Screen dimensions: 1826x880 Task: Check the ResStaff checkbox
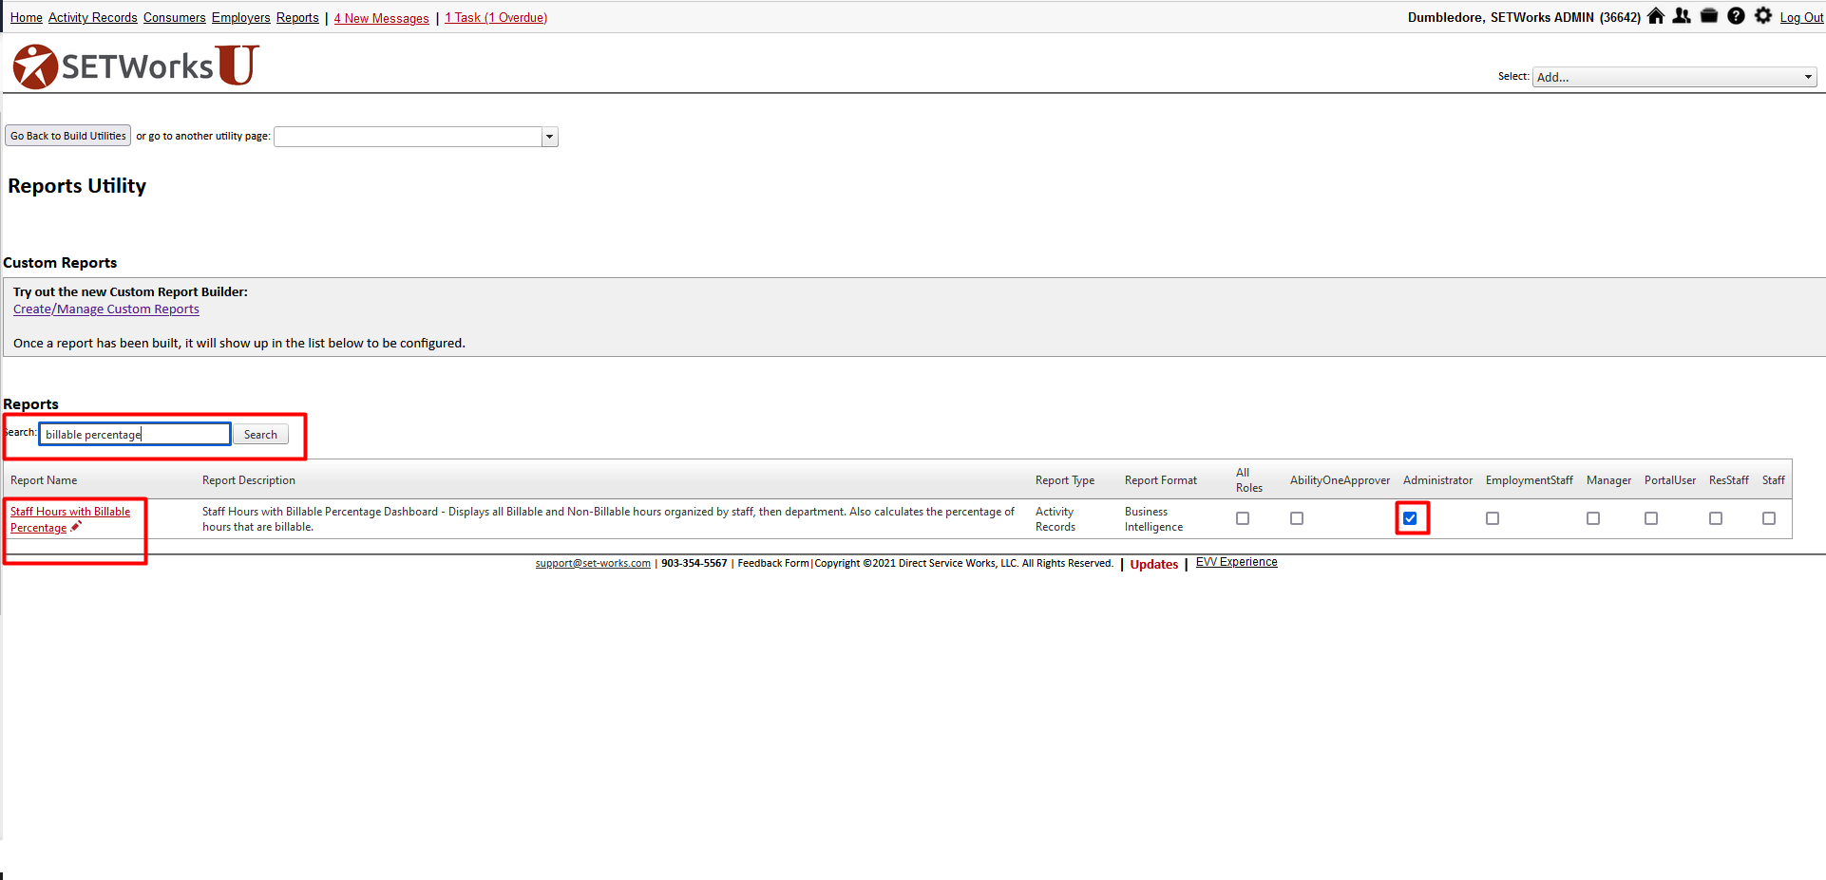click(x=1716, y=518)
